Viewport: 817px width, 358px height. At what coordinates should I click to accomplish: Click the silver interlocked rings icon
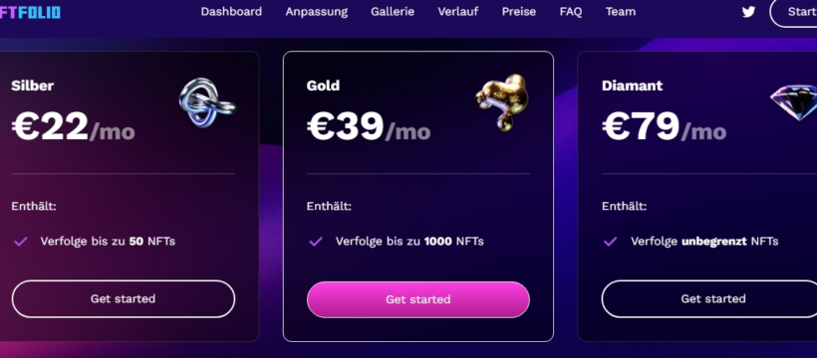coord(207,102)
